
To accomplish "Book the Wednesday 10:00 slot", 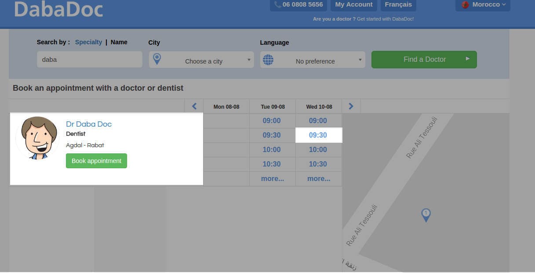I will tap(318, 149).
